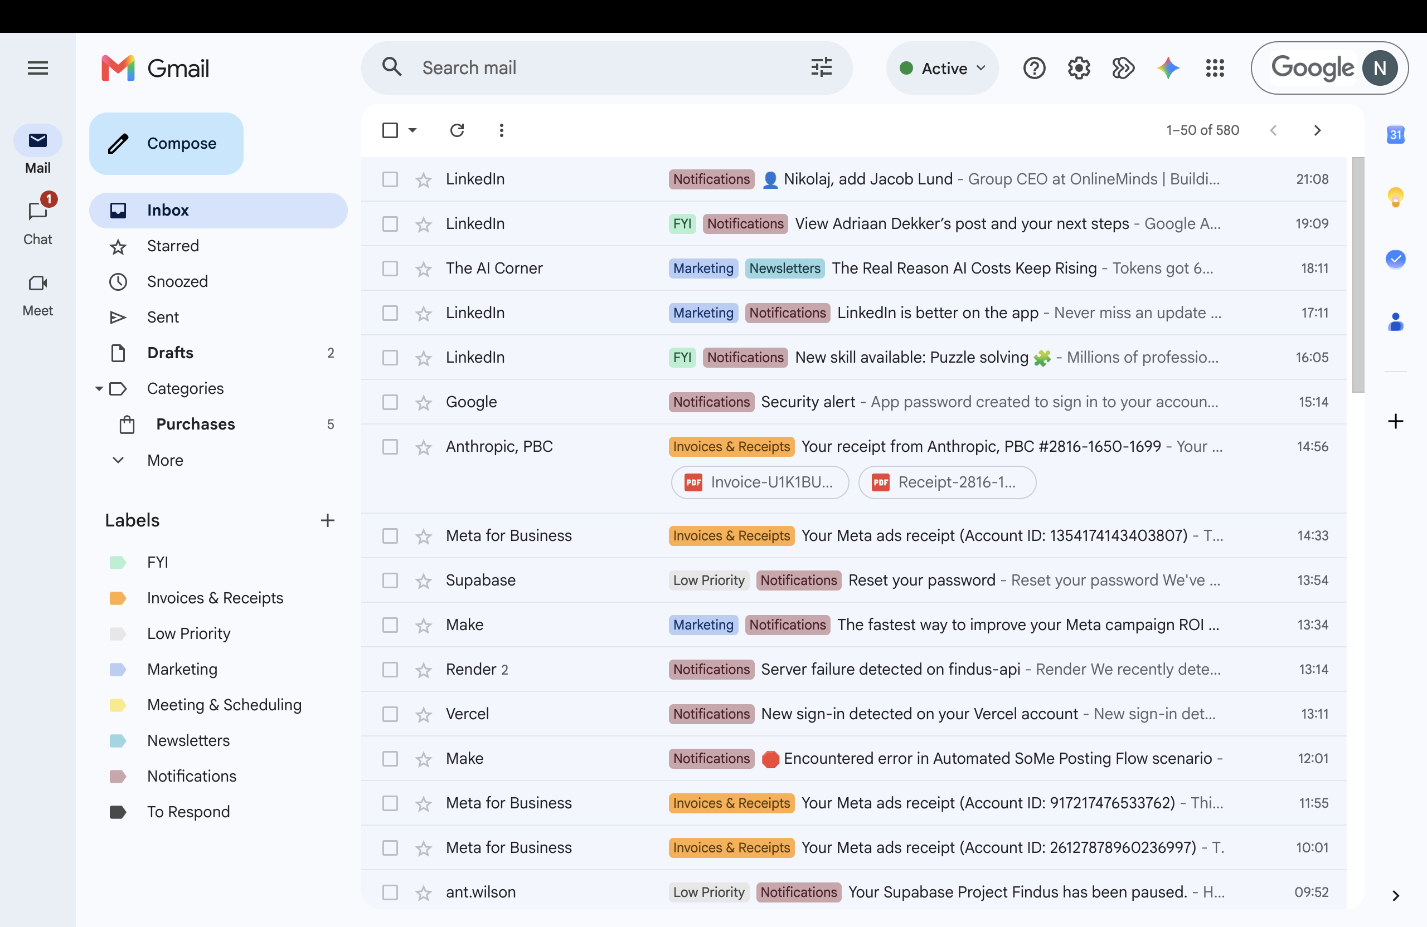
Task: Open the Receipt-2816 PDF attachment
Action: tap(947, 482)
